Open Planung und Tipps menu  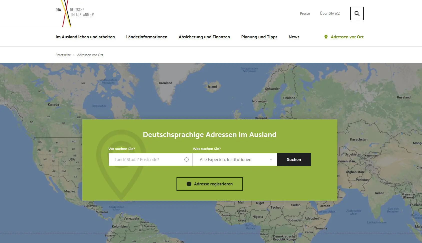point(259,37)
